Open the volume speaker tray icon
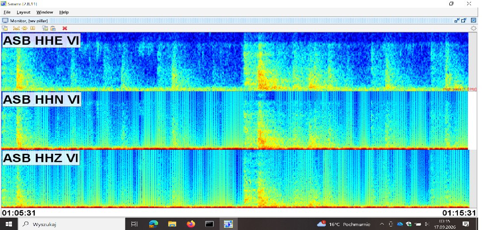The width and height of the screenshot is (483, 230). click(427, 224)
